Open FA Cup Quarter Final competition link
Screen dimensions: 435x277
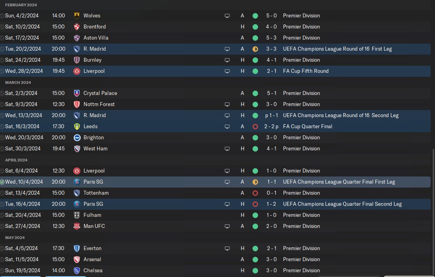point(308,127)
